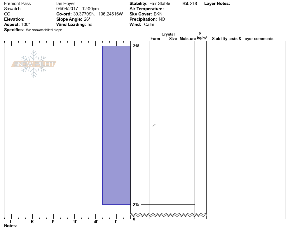This screenshot has width=290, height=245.
Task: Click the 218 depth marker
Action: (x=136, y=46)
